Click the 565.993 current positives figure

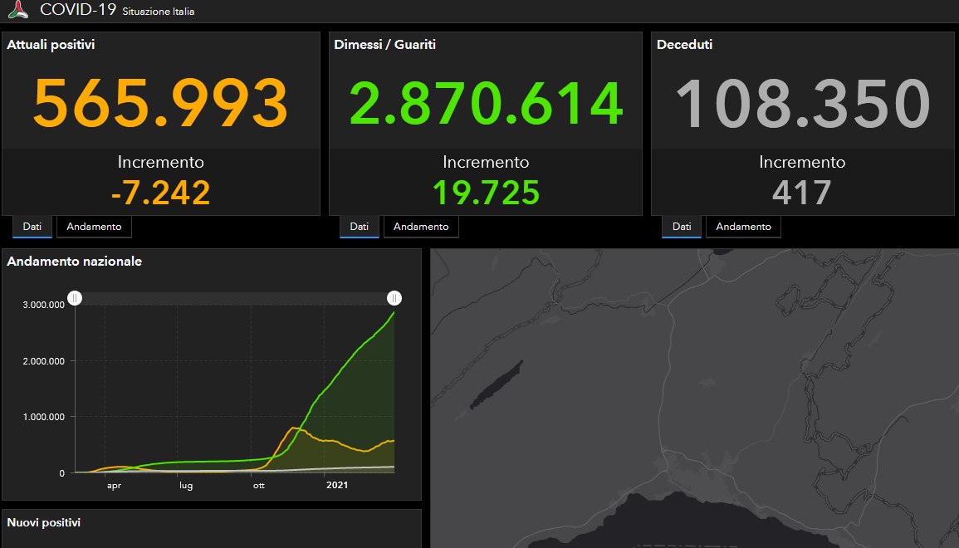[x=160, y=103]
